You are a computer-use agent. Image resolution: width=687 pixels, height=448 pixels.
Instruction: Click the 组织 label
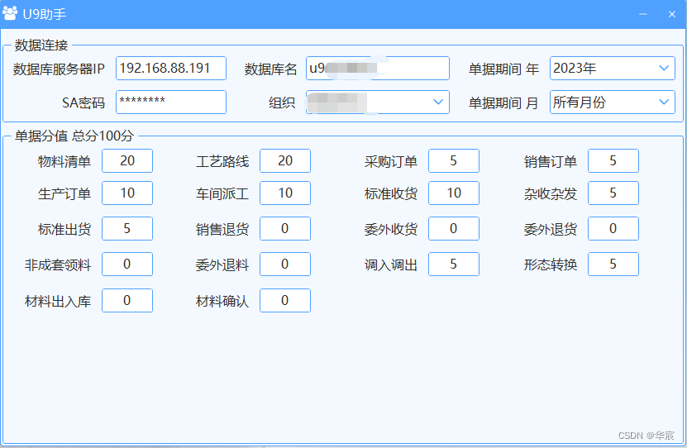[282, 103]
